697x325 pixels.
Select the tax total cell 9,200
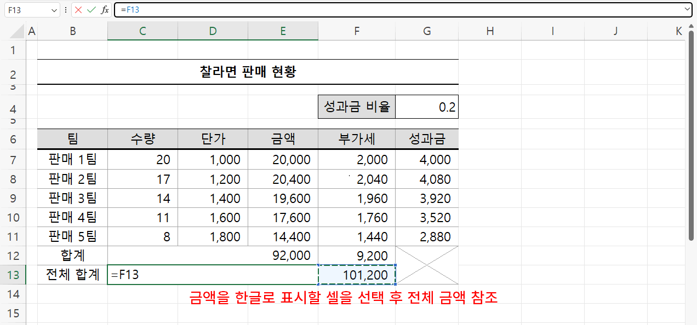click(x=357, y=256)
